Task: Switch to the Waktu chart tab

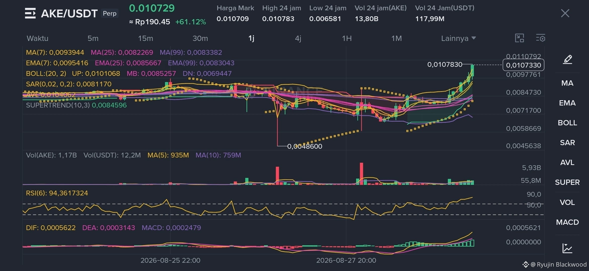Action: click(38, 38)
